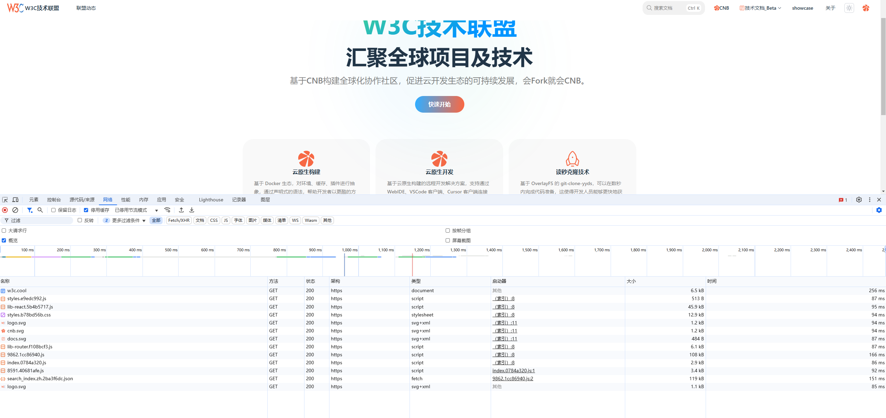Enable 按帧分组 checkbox

(448, 230)
